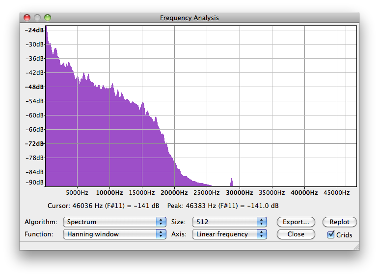Image resolution: width=379 pixels, height=277 pixels.
Task: Click the Export... button
Action: pyautogui.click(x=296, y=222)
